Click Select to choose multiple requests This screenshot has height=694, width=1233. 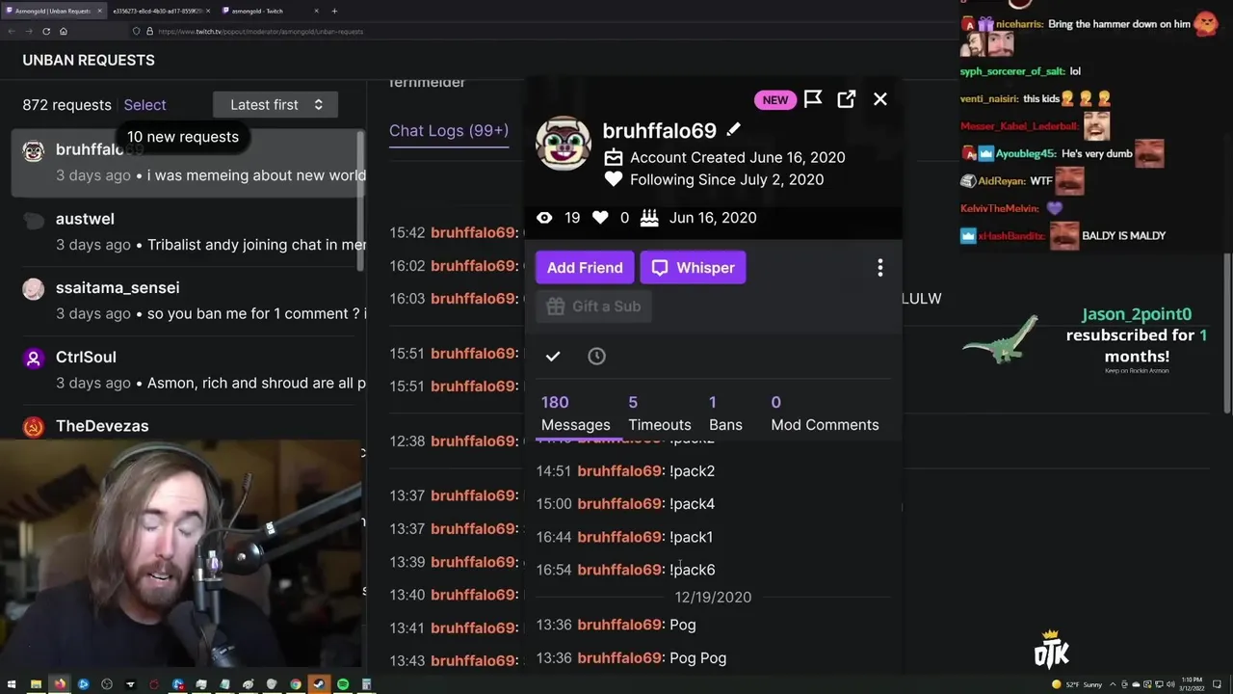pos(144,105)
